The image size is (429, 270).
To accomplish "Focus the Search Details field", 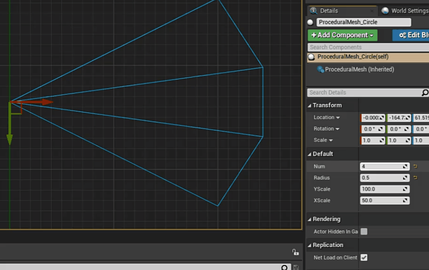I will tap(364, 92).
